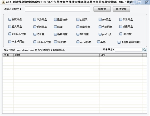Tick the 华为网盘 checkbox
Image resolution: width=150 pixels, height=116 pixels.
pos(35,19)
